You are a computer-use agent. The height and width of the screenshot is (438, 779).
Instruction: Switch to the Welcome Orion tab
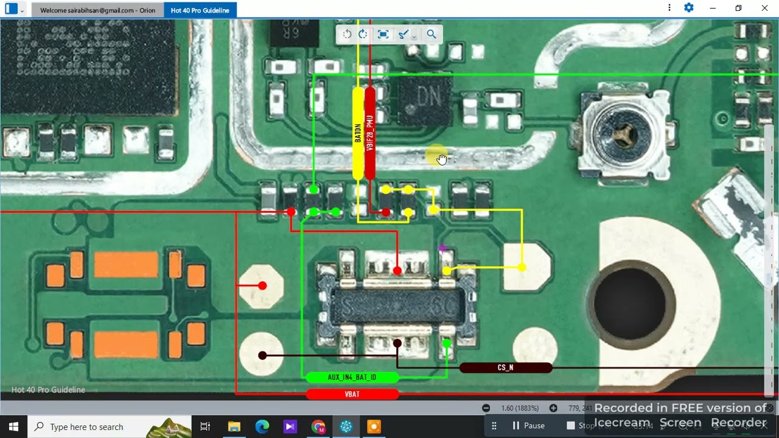(x=97, y=10)
